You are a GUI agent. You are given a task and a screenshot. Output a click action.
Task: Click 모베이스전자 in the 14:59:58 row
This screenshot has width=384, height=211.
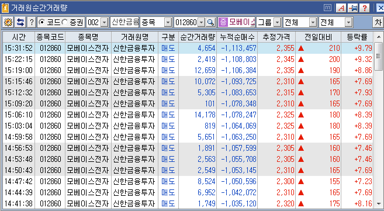pyautogui.click(x=88, y=137)
